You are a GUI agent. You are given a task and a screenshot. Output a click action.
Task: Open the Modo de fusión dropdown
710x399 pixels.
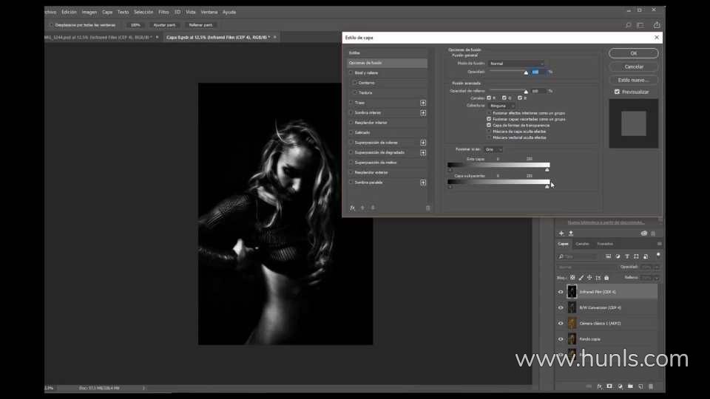click(516, 64)
